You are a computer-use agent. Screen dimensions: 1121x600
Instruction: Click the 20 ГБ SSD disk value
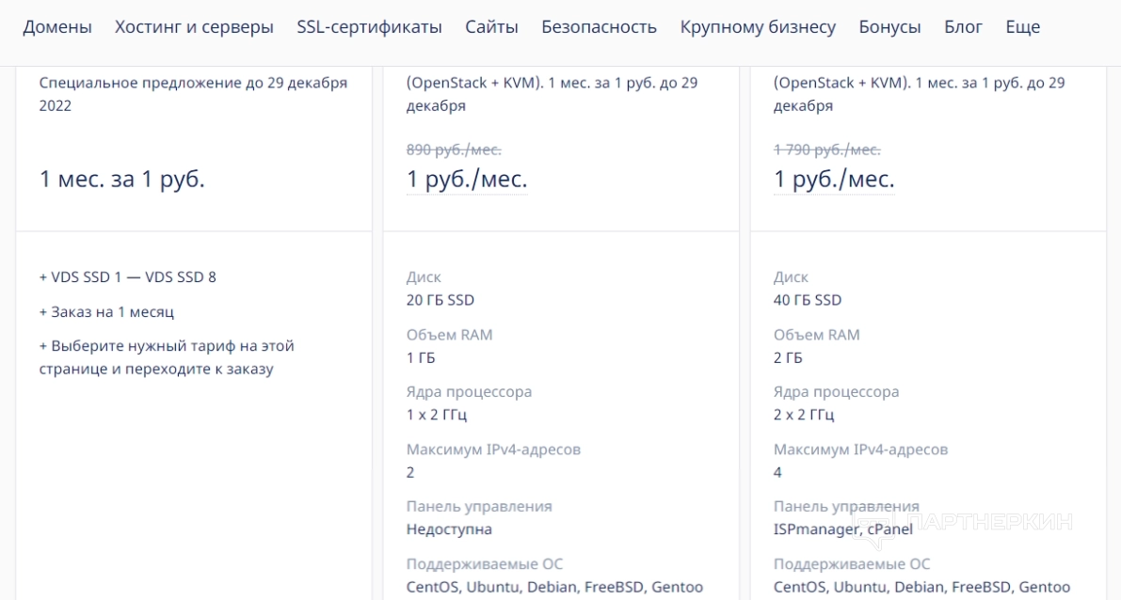pos(440,300)
